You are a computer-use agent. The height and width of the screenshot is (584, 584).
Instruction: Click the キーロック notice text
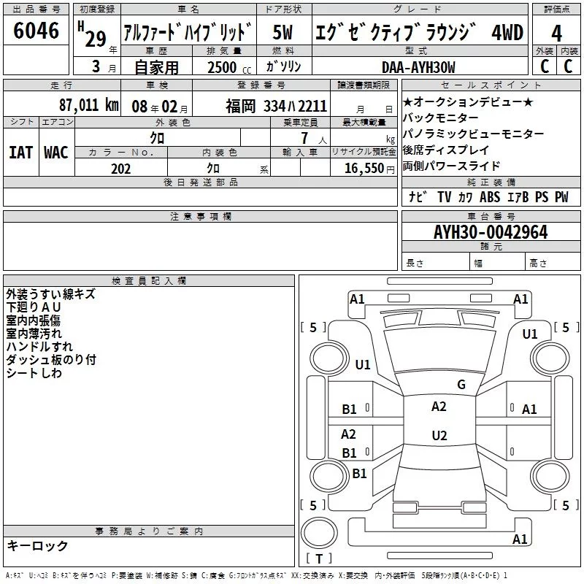point(37,546)
